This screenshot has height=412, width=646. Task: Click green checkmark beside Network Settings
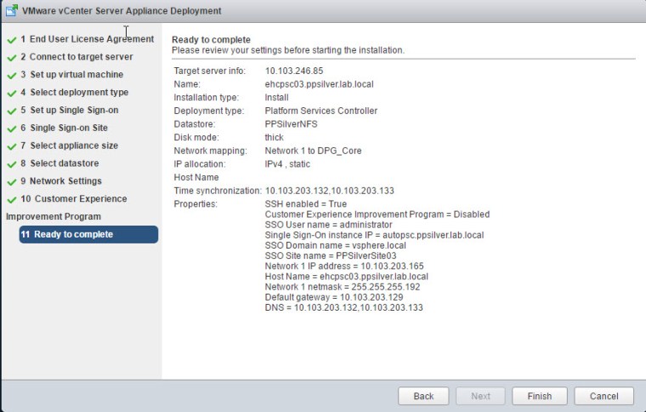pyautogui.click(x=12, y=181)
